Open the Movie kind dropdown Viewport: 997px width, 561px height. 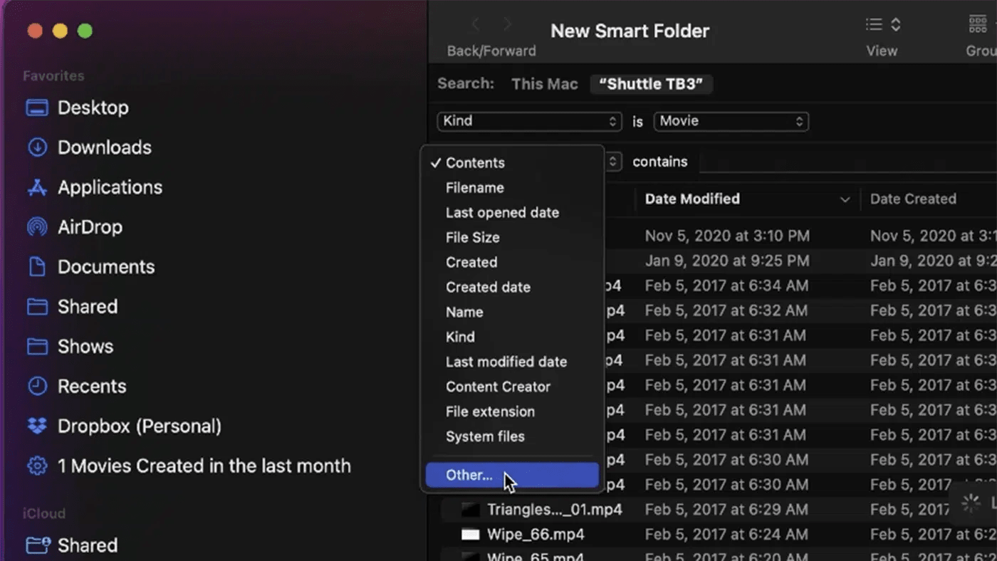(x=731, y=121)
